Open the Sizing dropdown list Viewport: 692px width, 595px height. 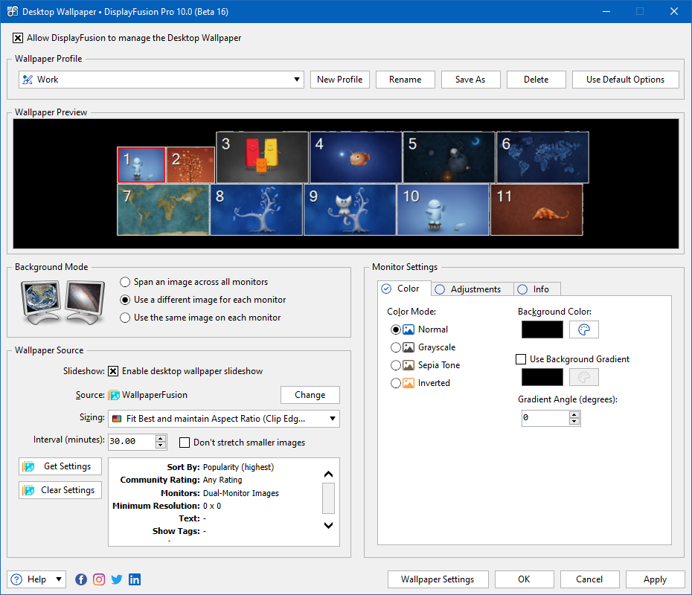tap(224, 419)
